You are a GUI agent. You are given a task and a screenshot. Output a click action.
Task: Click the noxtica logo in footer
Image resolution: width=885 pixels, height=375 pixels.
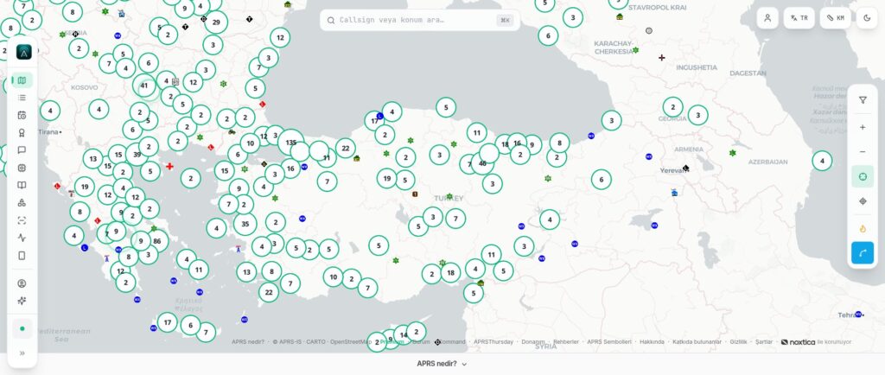798,341
